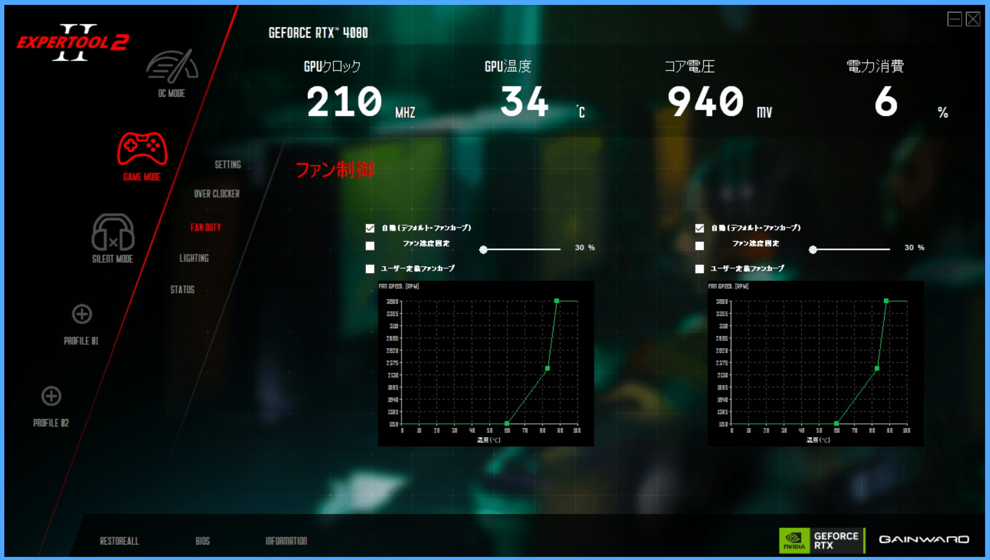
Task: Minimize the ExpertTool window
Action: tap(954, 19)
